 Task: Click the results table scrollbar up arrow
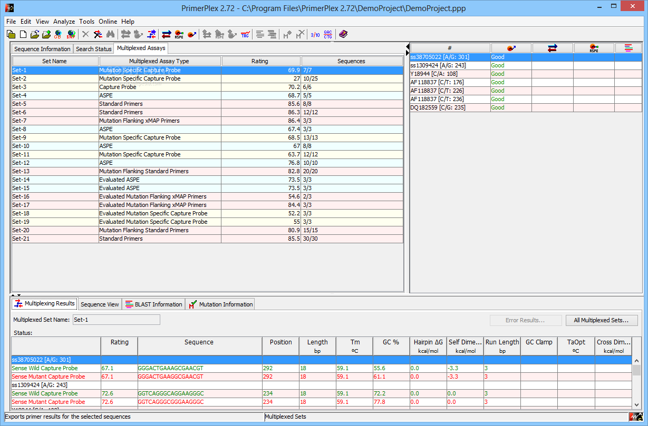[637, 361]
